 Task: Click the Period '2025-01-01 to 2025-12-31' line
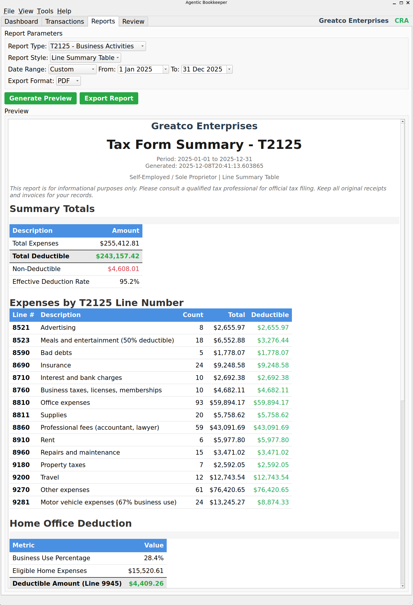point(204,159)
